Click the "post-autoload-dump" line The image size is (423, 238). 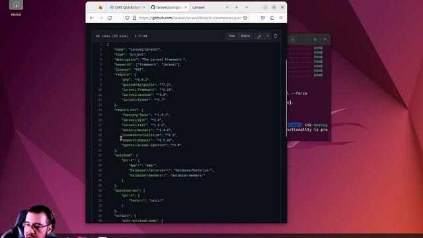[142, 221]
